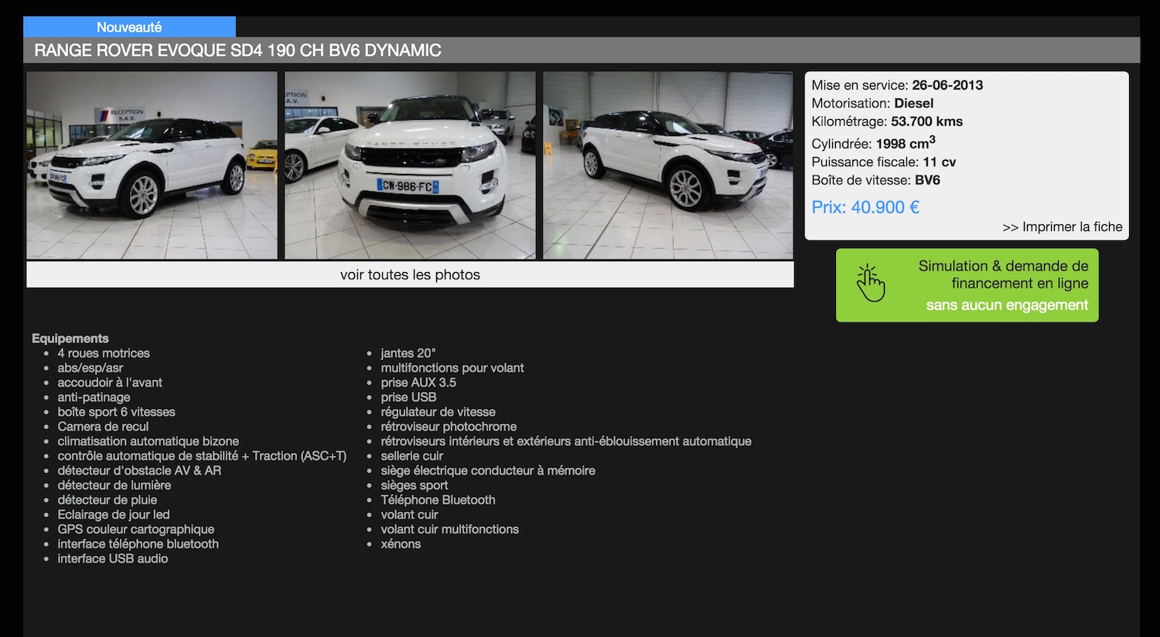
Task: Select the vehicle title 'RANGE ROVER EVOQUE SD4 190 CH BV6 DYNAMIC'
Action: (237, 50)
